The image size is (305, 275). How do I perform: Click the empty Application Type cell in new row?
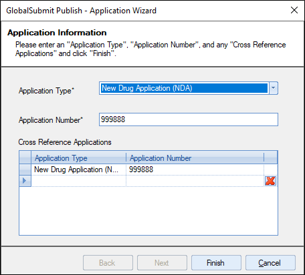tap(78, 181)
